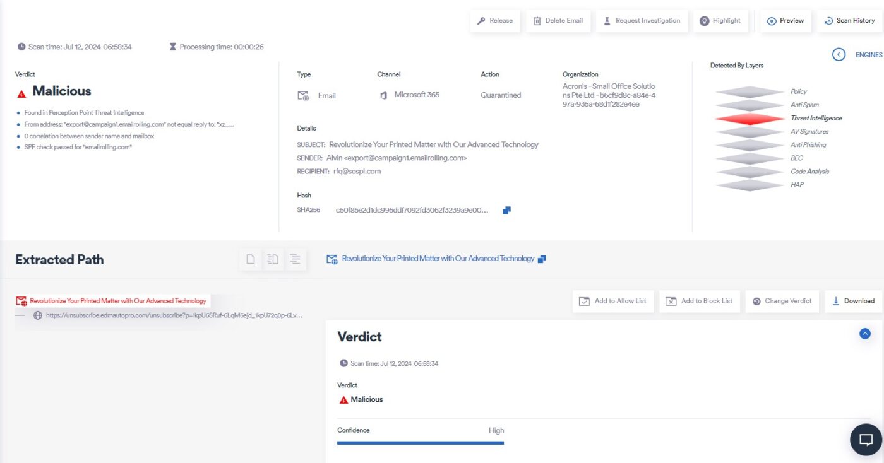
Task: Select the unsubscribe URL tree entry
Action: 168,315
